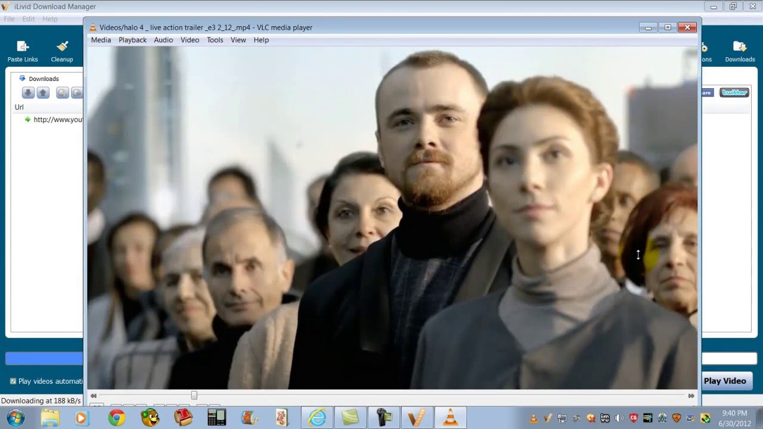Open the VLC Audio menu
This screenshot has height=429, width=763.
pyautogui.click(x=163, y=40)
